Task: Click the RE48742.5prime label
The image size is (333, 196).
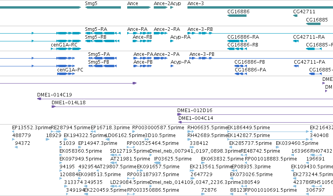Action: tap(260, 151)
